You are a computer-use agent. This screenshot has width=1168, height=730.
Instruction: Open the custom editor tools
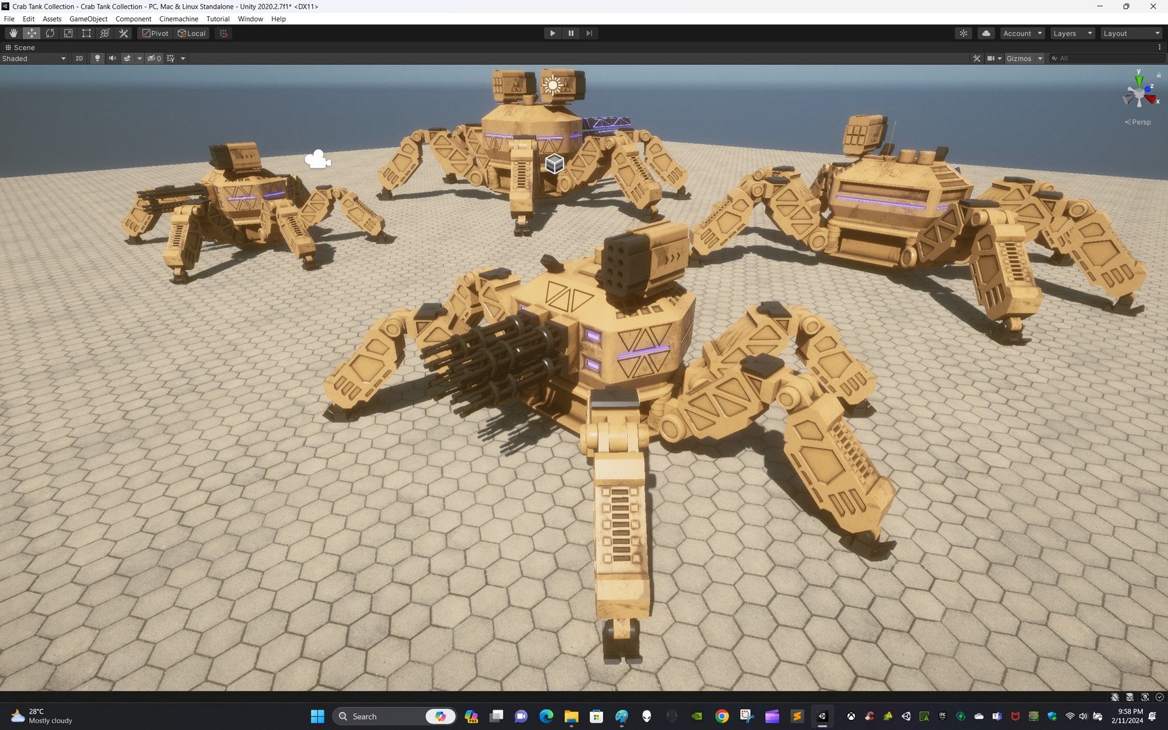(123, 33)
